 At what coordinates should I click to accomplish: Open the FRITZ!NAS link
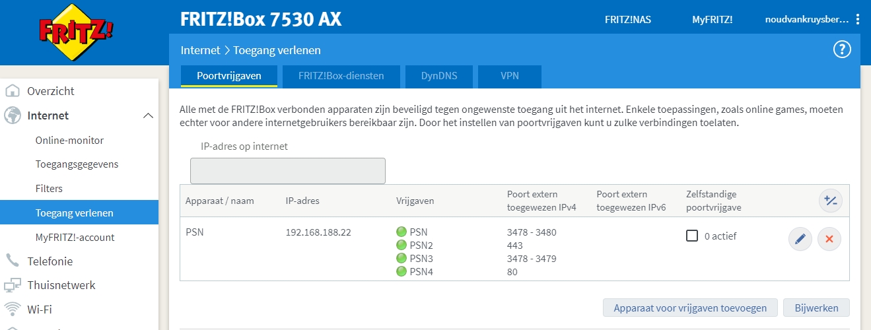(627, 19)
